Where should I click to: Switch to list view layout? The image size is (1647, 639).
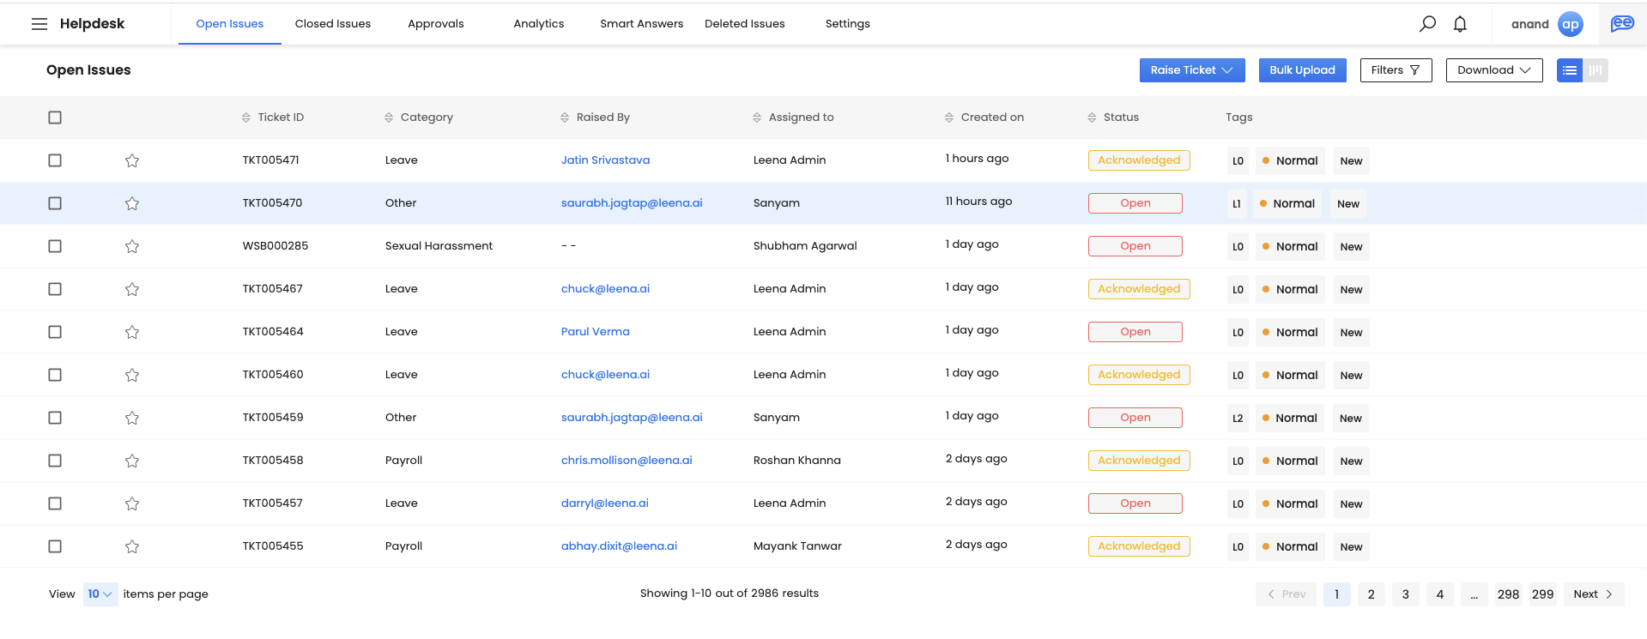click(1570, 70)
